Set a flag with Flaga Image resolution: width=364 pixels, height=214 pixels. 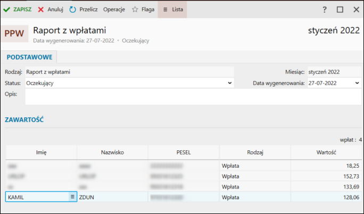click(x=143, y=10)
